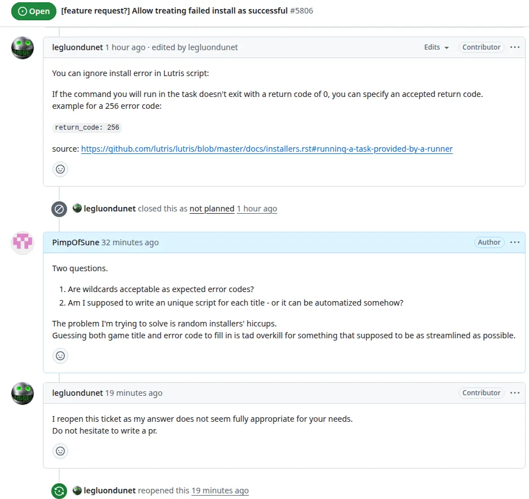This screenshot has height=499, width=529.
Task: Click the Open issue status badge
Action: click(x=34, y=11)
